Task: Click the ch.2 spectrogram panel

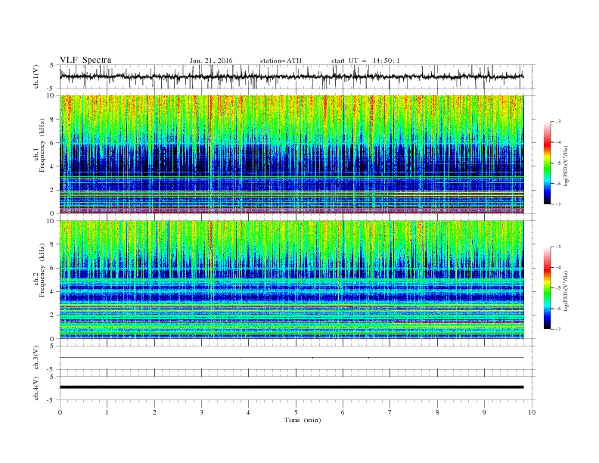Action: (x=292, y=279)
